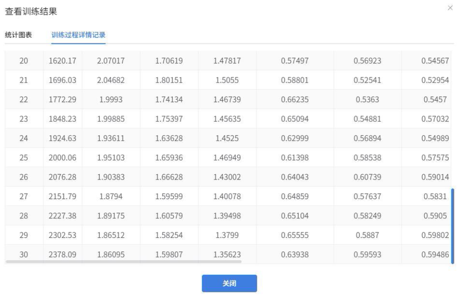The width and height of the screenshot is (460, 298).
Task: Click the cell with value 1.75397
Action: 169,119
